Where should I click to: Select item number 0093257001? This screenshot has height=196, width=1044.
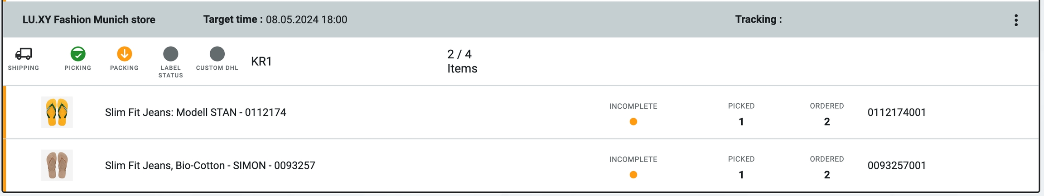pos(896,165)
